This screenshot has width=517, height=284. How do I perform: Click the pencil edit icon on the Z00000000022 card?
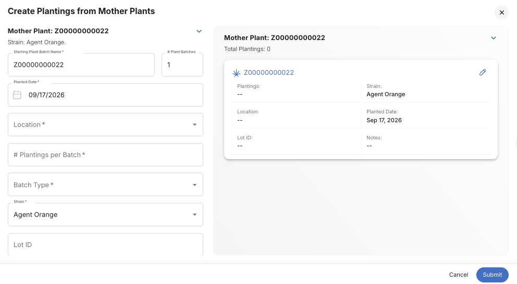coord(483,72)
